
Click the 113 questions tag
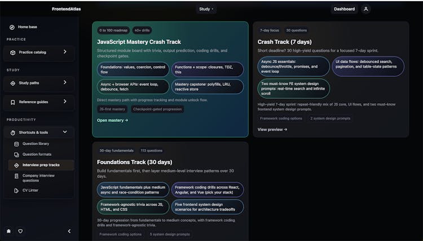tap(151, 151)
